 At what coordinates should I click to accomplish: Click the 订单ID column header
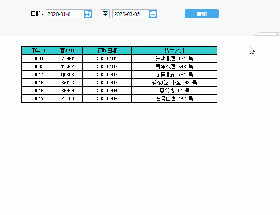(x=37, y=51)
